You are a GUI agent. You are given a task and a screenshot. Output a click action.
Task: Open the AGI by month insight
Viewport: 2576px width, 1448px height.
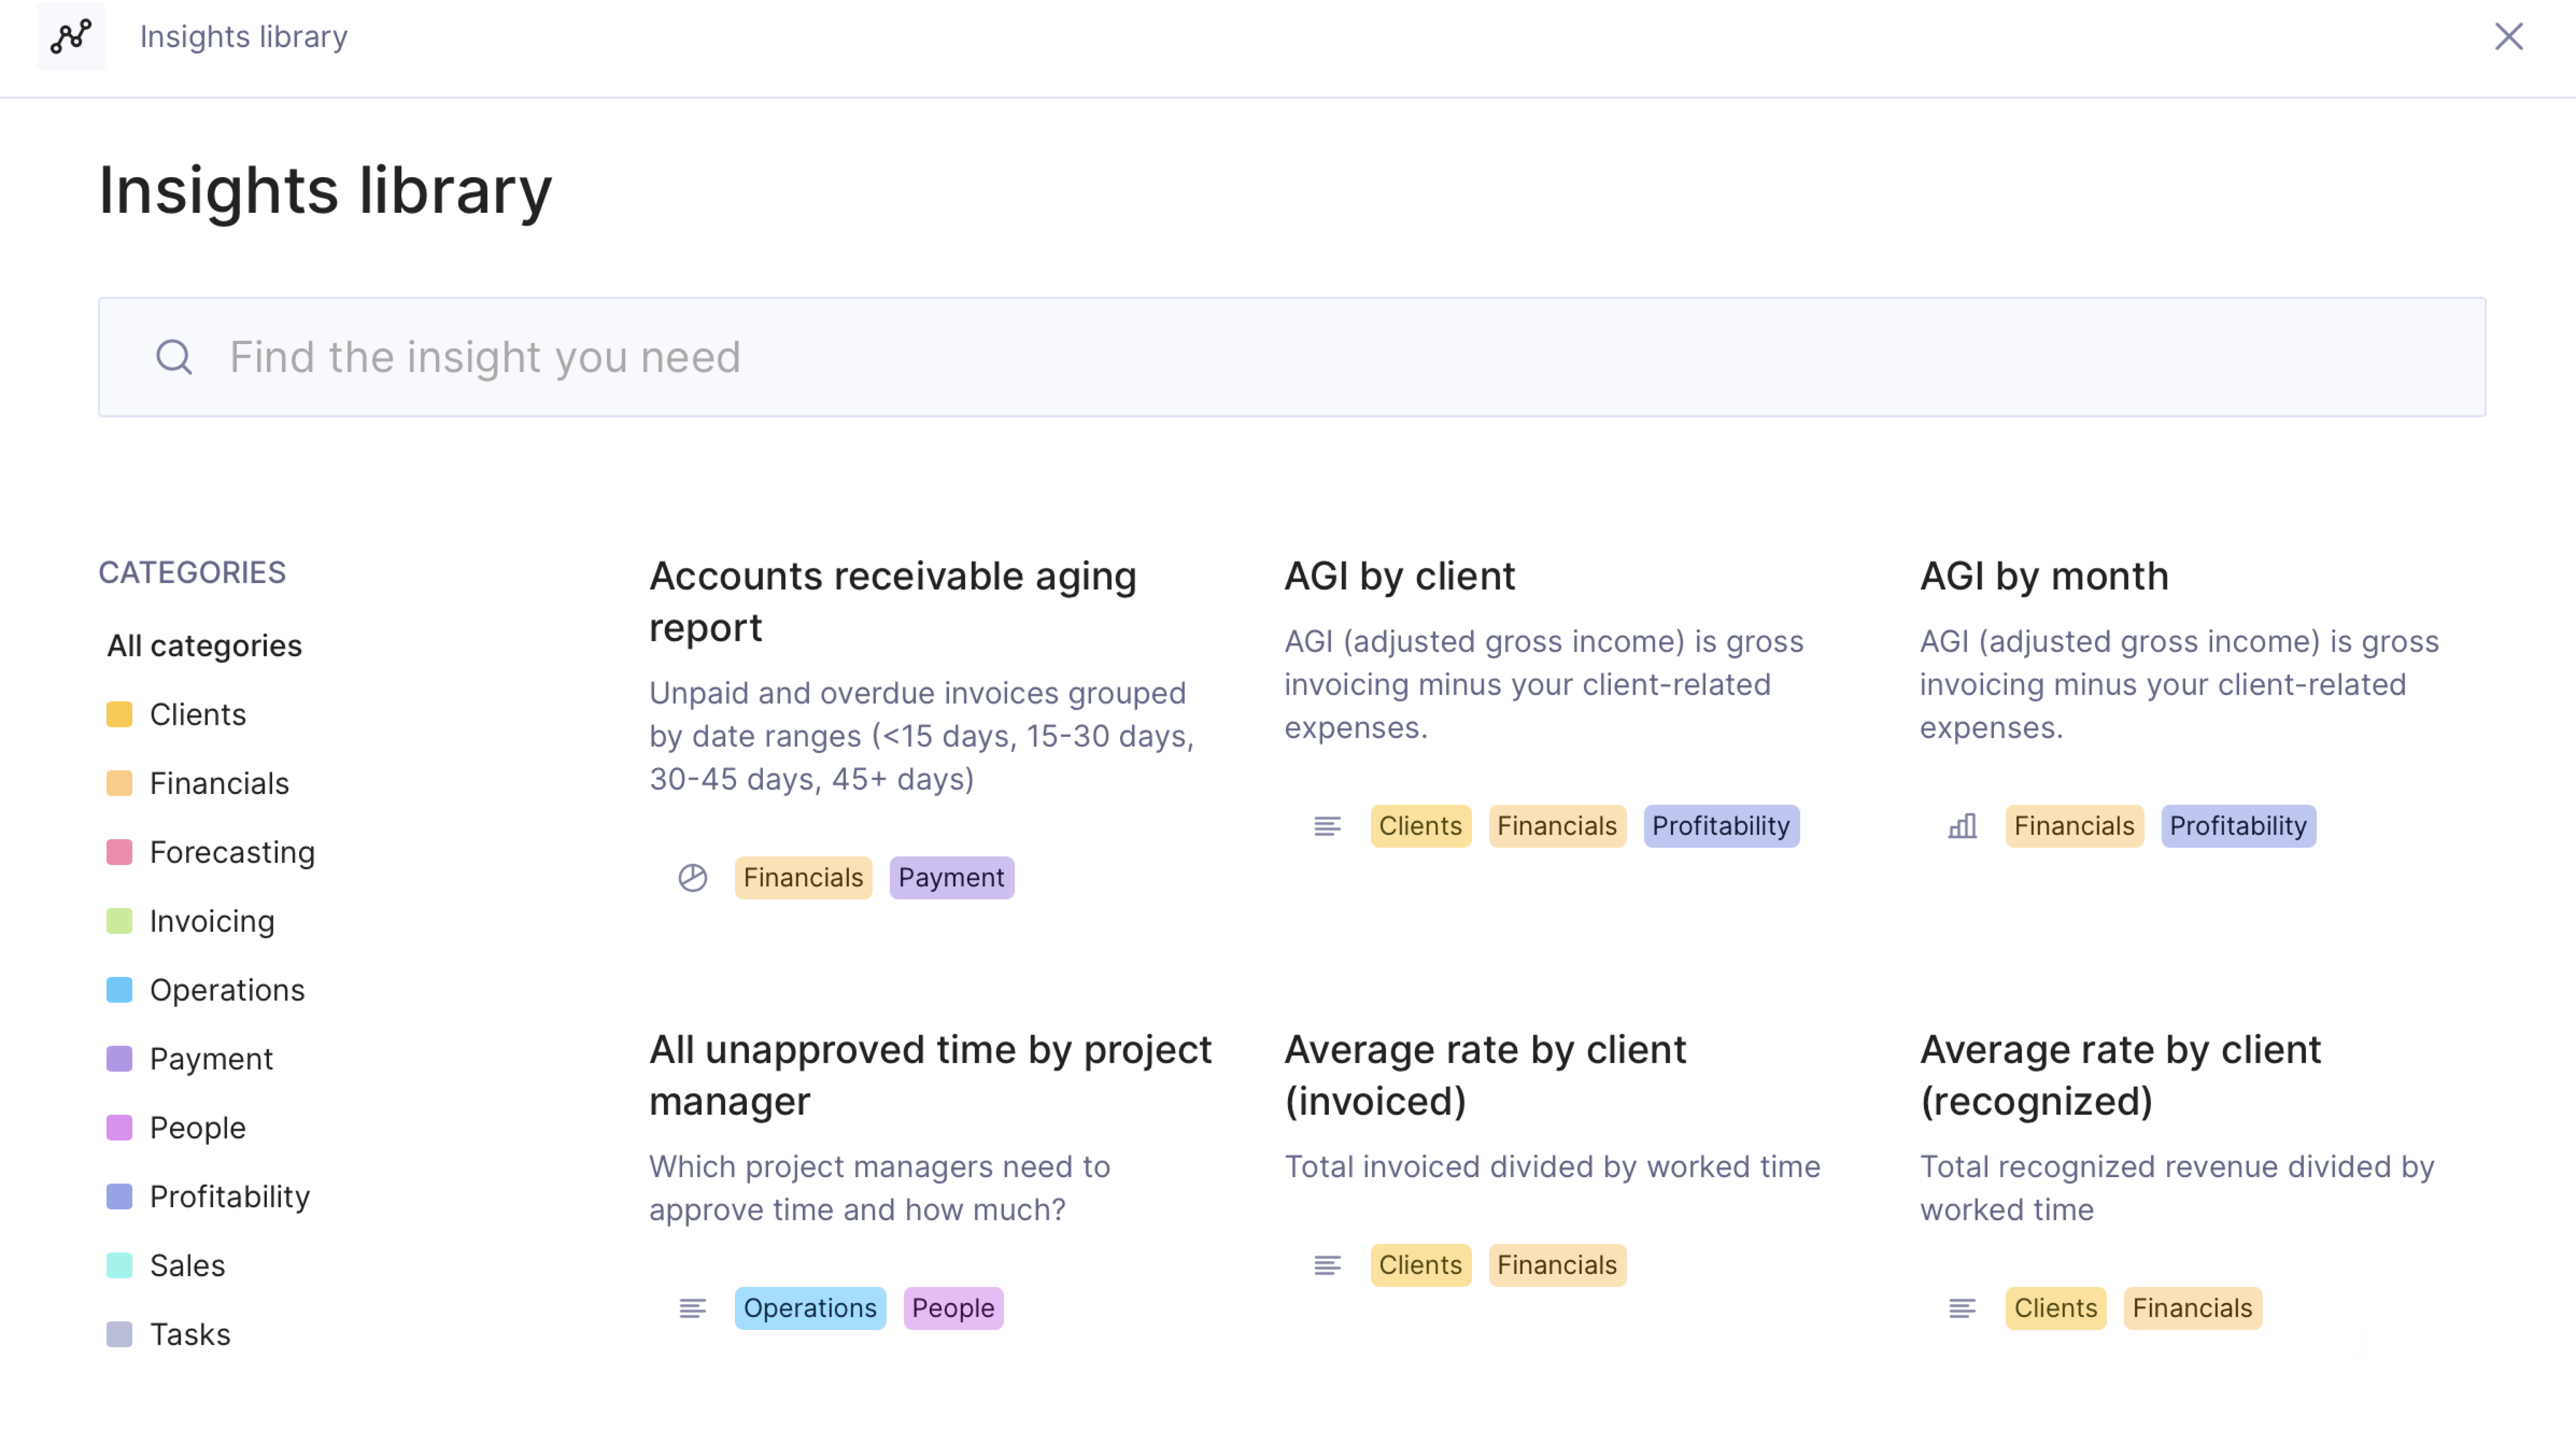(x=2043, y=576)
